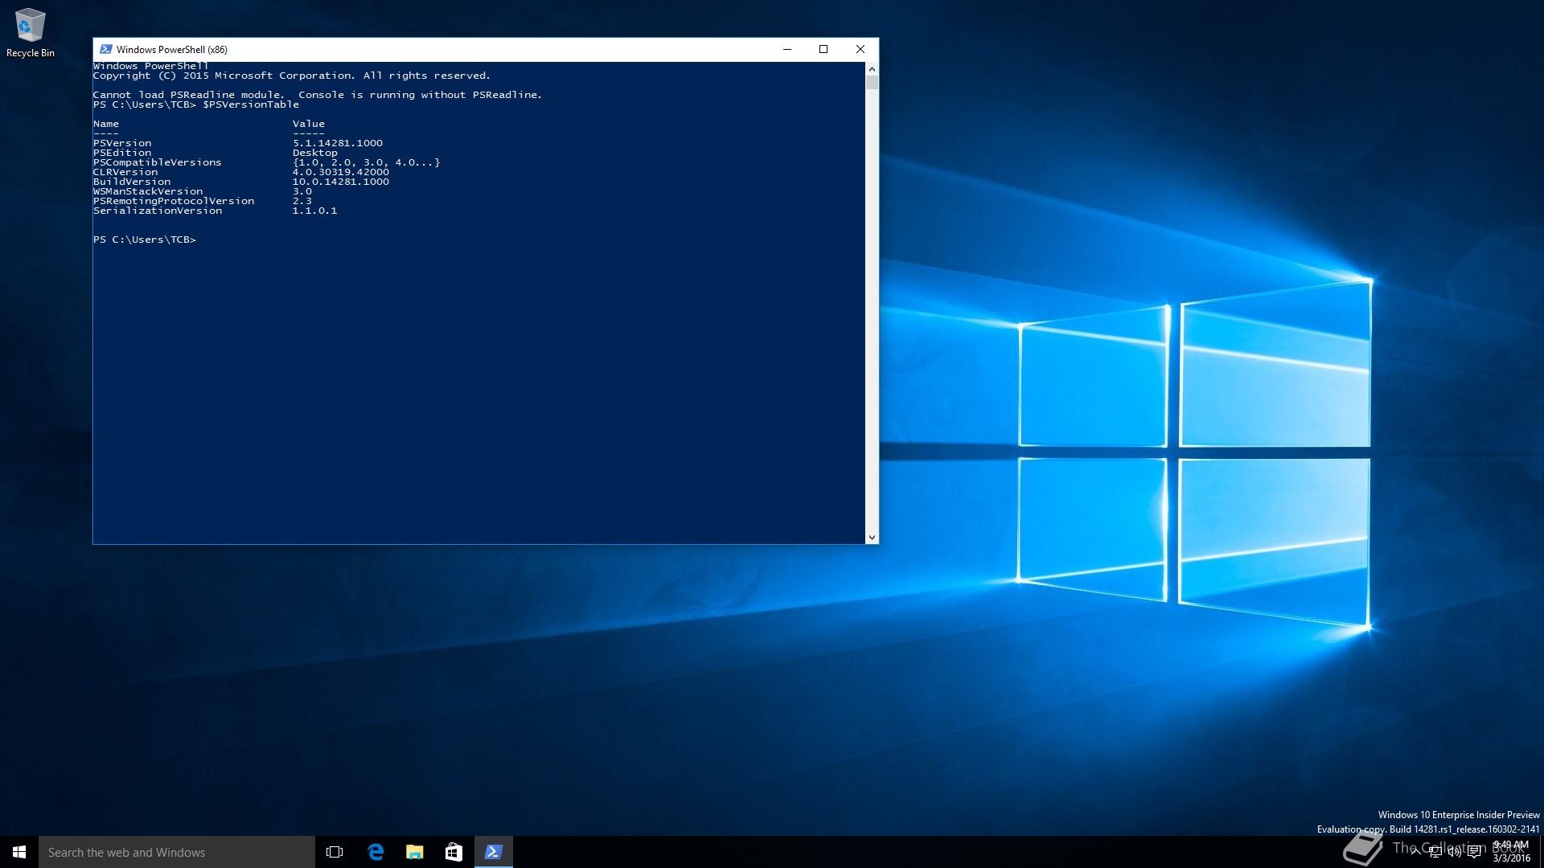The width and height of the screenshot is (1544, 868).
Task: Click the Cannot load PSReadline module message
Action: pos(318,95)
